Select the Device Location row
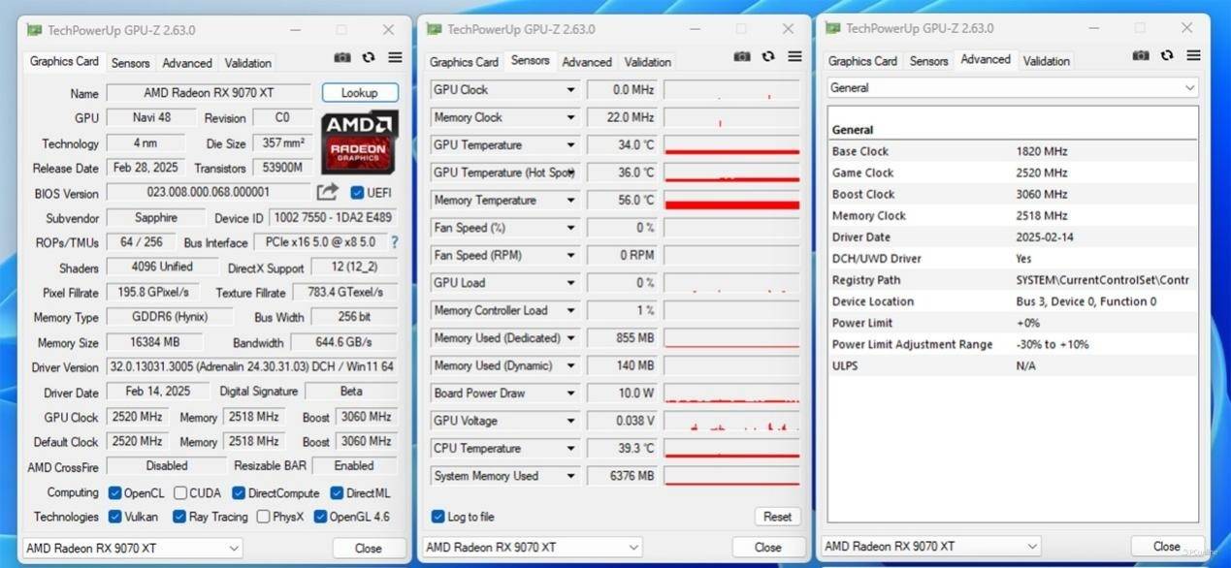1231x568 pixels. [x=1013, y=301]
